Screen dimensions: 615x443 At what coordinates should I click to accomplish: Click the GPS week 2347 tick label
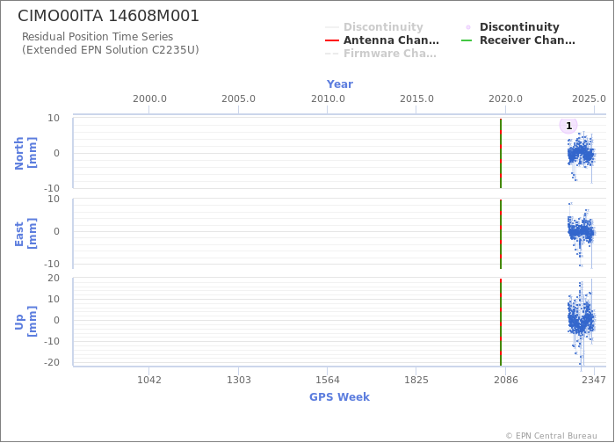tap(594, 380)
